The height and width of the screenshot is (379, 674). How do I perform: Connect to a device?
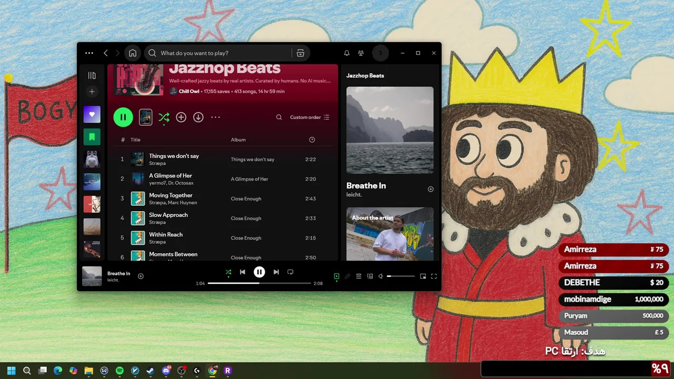370,276
